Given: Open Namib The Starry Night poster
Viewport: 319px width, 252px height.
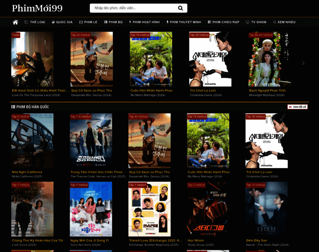Looking at the screenshot, I should (x=267, y=209).
